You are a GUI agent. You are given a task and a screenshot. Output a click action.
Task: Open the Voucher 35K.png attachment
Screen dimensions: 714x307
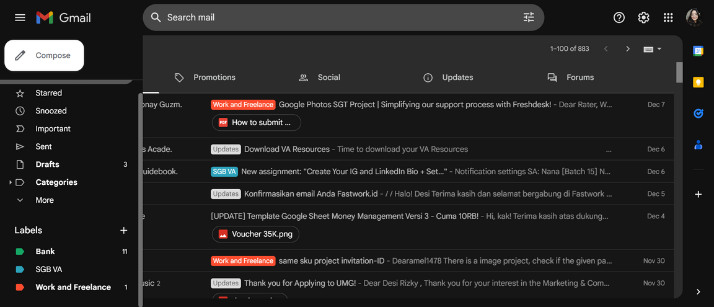(255, 234)
